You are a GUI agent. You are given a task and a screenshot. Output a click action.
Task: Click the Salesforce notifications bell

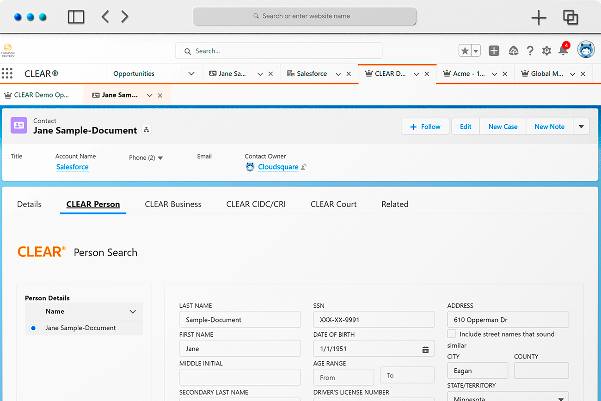pos(564,51)
